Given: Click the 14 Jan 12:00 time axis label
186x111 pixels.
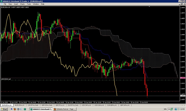Looking at the screenshot, I should click(x=70, y=102).
